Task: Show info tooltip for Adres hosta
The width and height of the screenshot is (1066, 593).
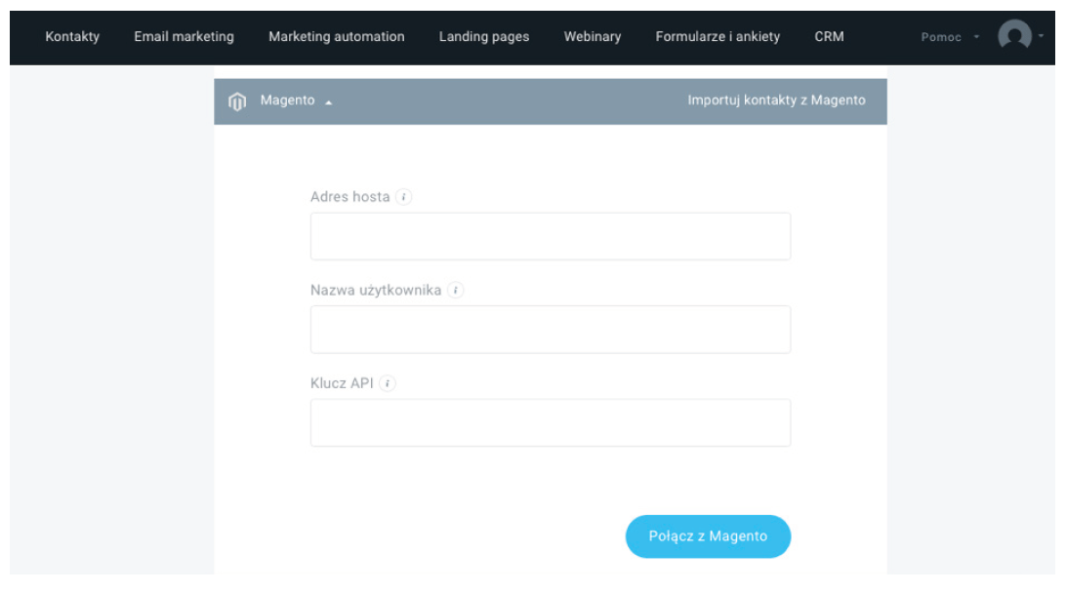Action: 404,197
